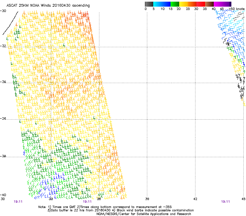The height and width of the screenshot is (216, 246).
Task: Click the '39' longitude axis label
Action: click(x=147, y=199)
